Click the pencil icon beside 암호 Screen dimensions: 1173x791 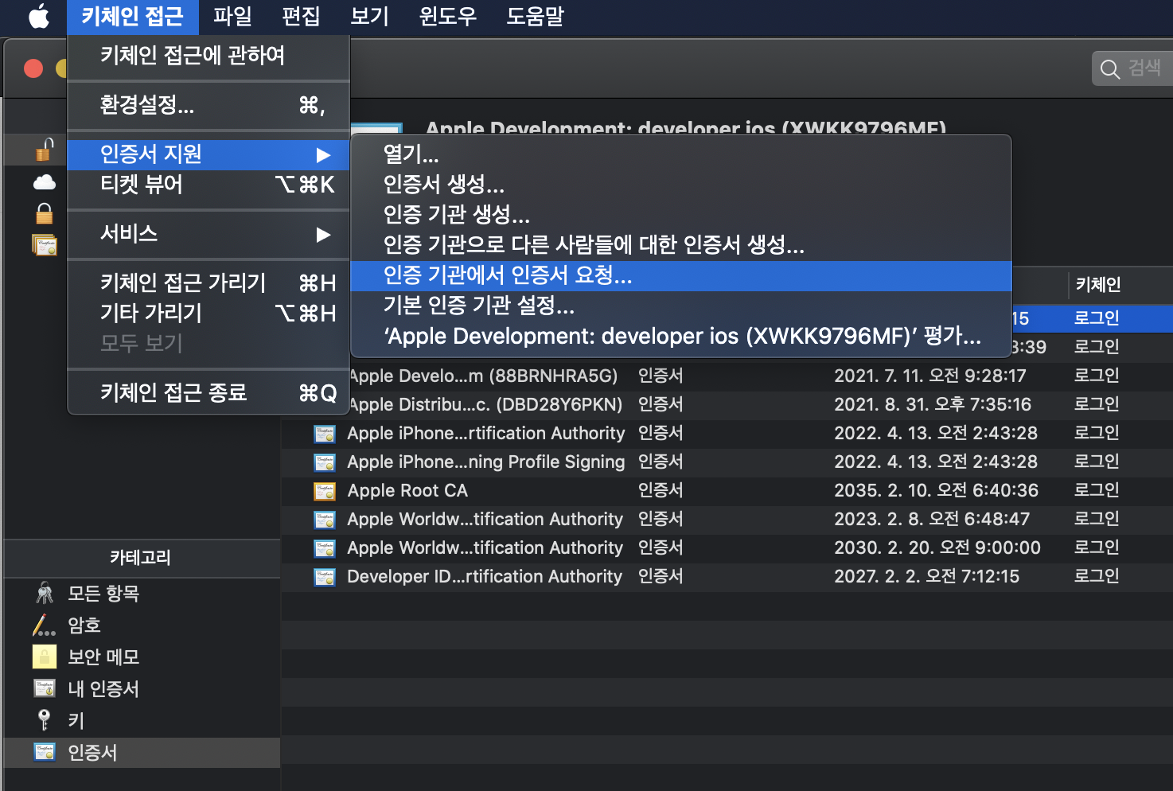point(45,625)
